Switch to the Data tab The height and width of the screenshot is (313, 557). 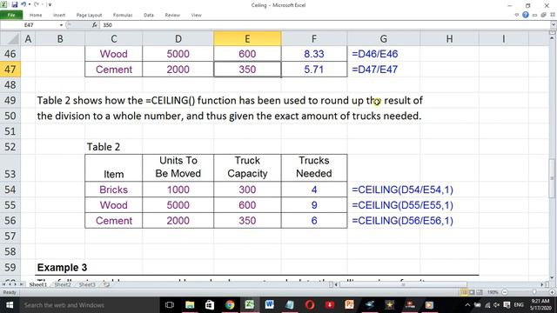[x=149, y=15]
